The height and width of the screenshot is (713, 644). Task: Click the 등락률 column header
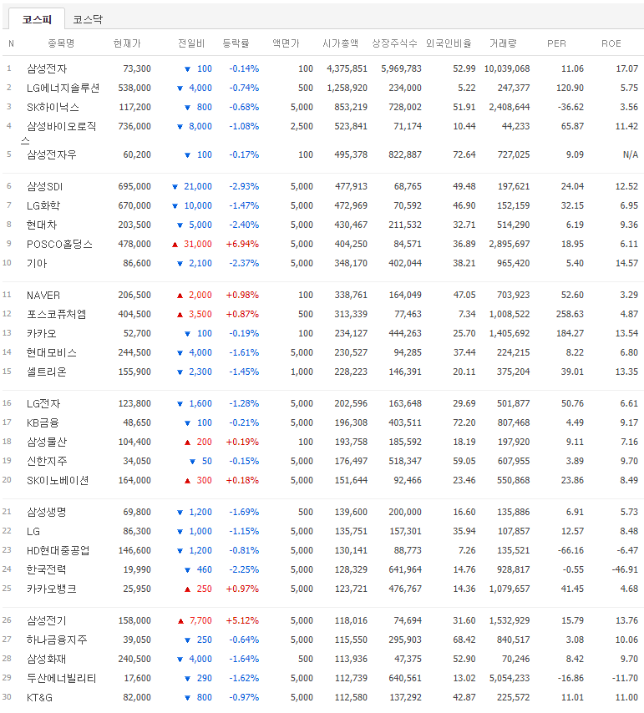pyautogui.click(x=236, y=43)
